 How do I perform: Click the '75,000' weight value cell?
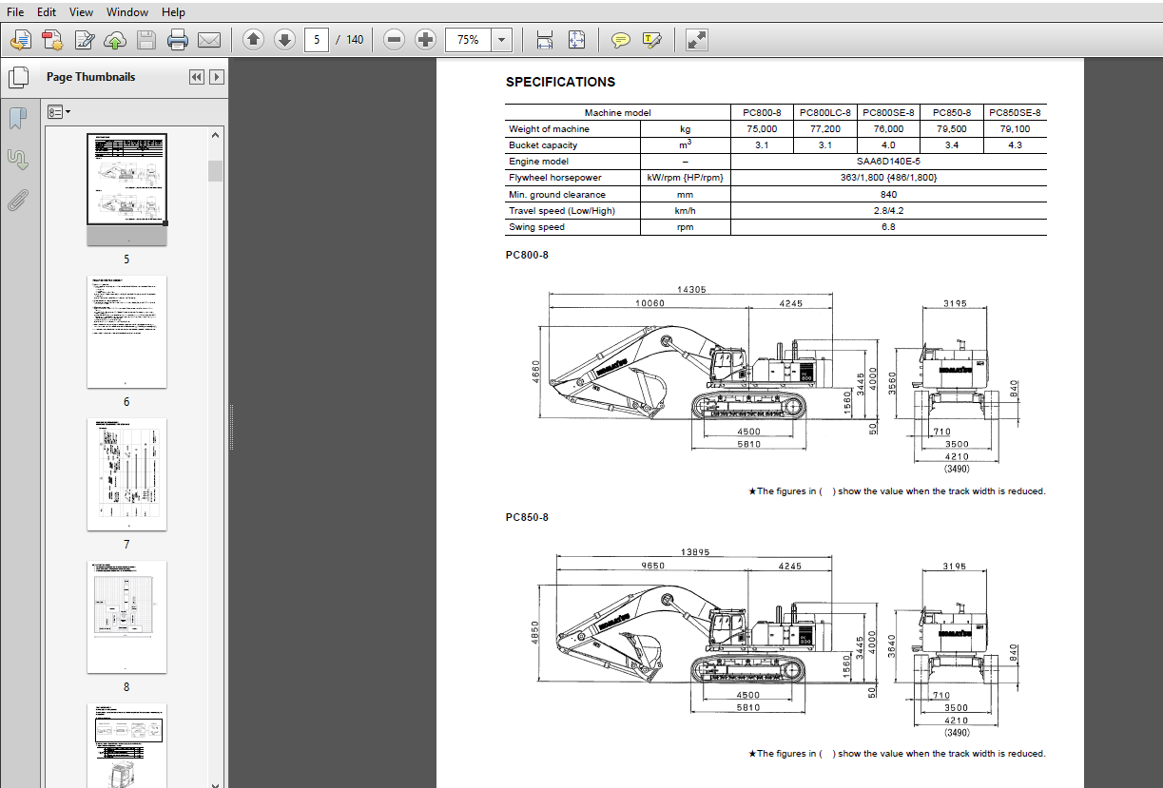click(x=761, y=128)
